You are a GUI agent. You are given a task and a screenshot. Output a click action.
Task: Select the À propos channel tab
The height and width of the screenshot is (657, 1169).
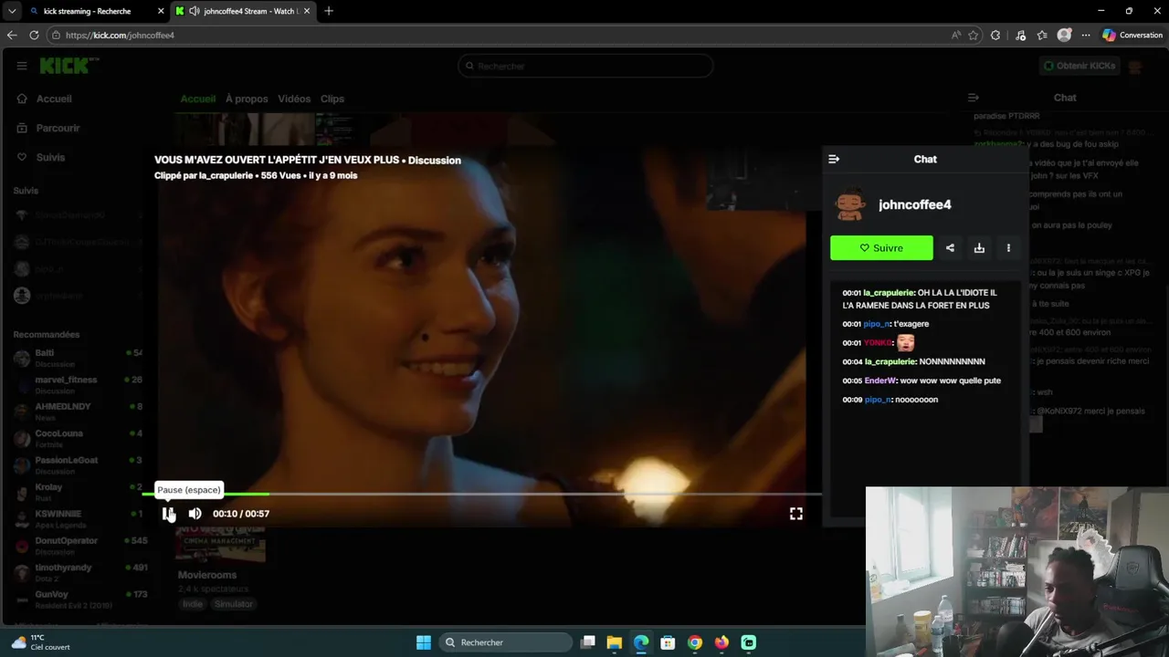click(x=247, y=99)
